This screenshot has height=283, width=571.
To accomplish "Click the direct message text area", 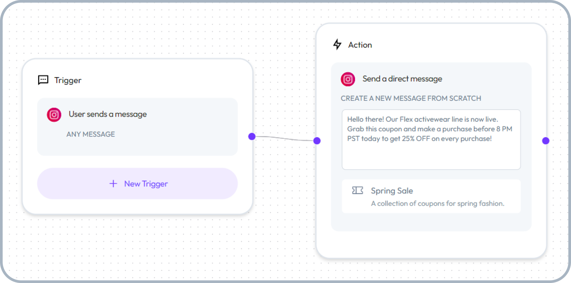I will (431, 140).
